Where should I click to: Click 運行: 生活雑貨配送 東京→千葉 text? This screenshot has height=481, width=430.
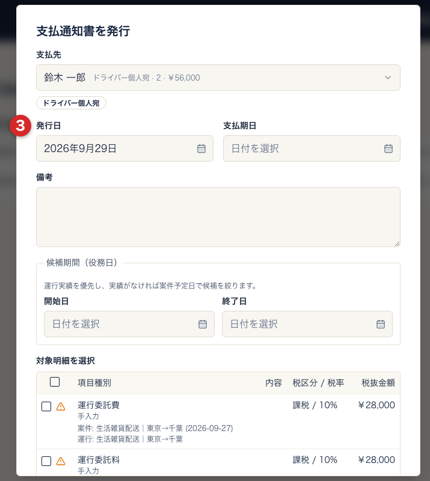click(130, 440)
